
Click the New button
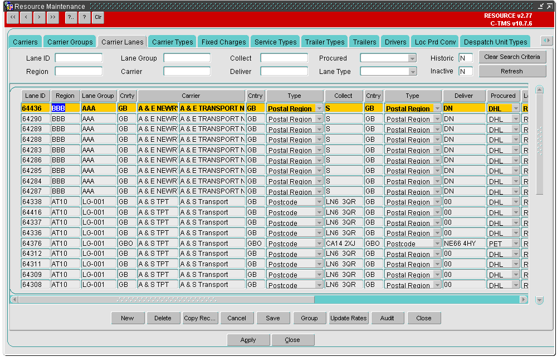[128, 318]
